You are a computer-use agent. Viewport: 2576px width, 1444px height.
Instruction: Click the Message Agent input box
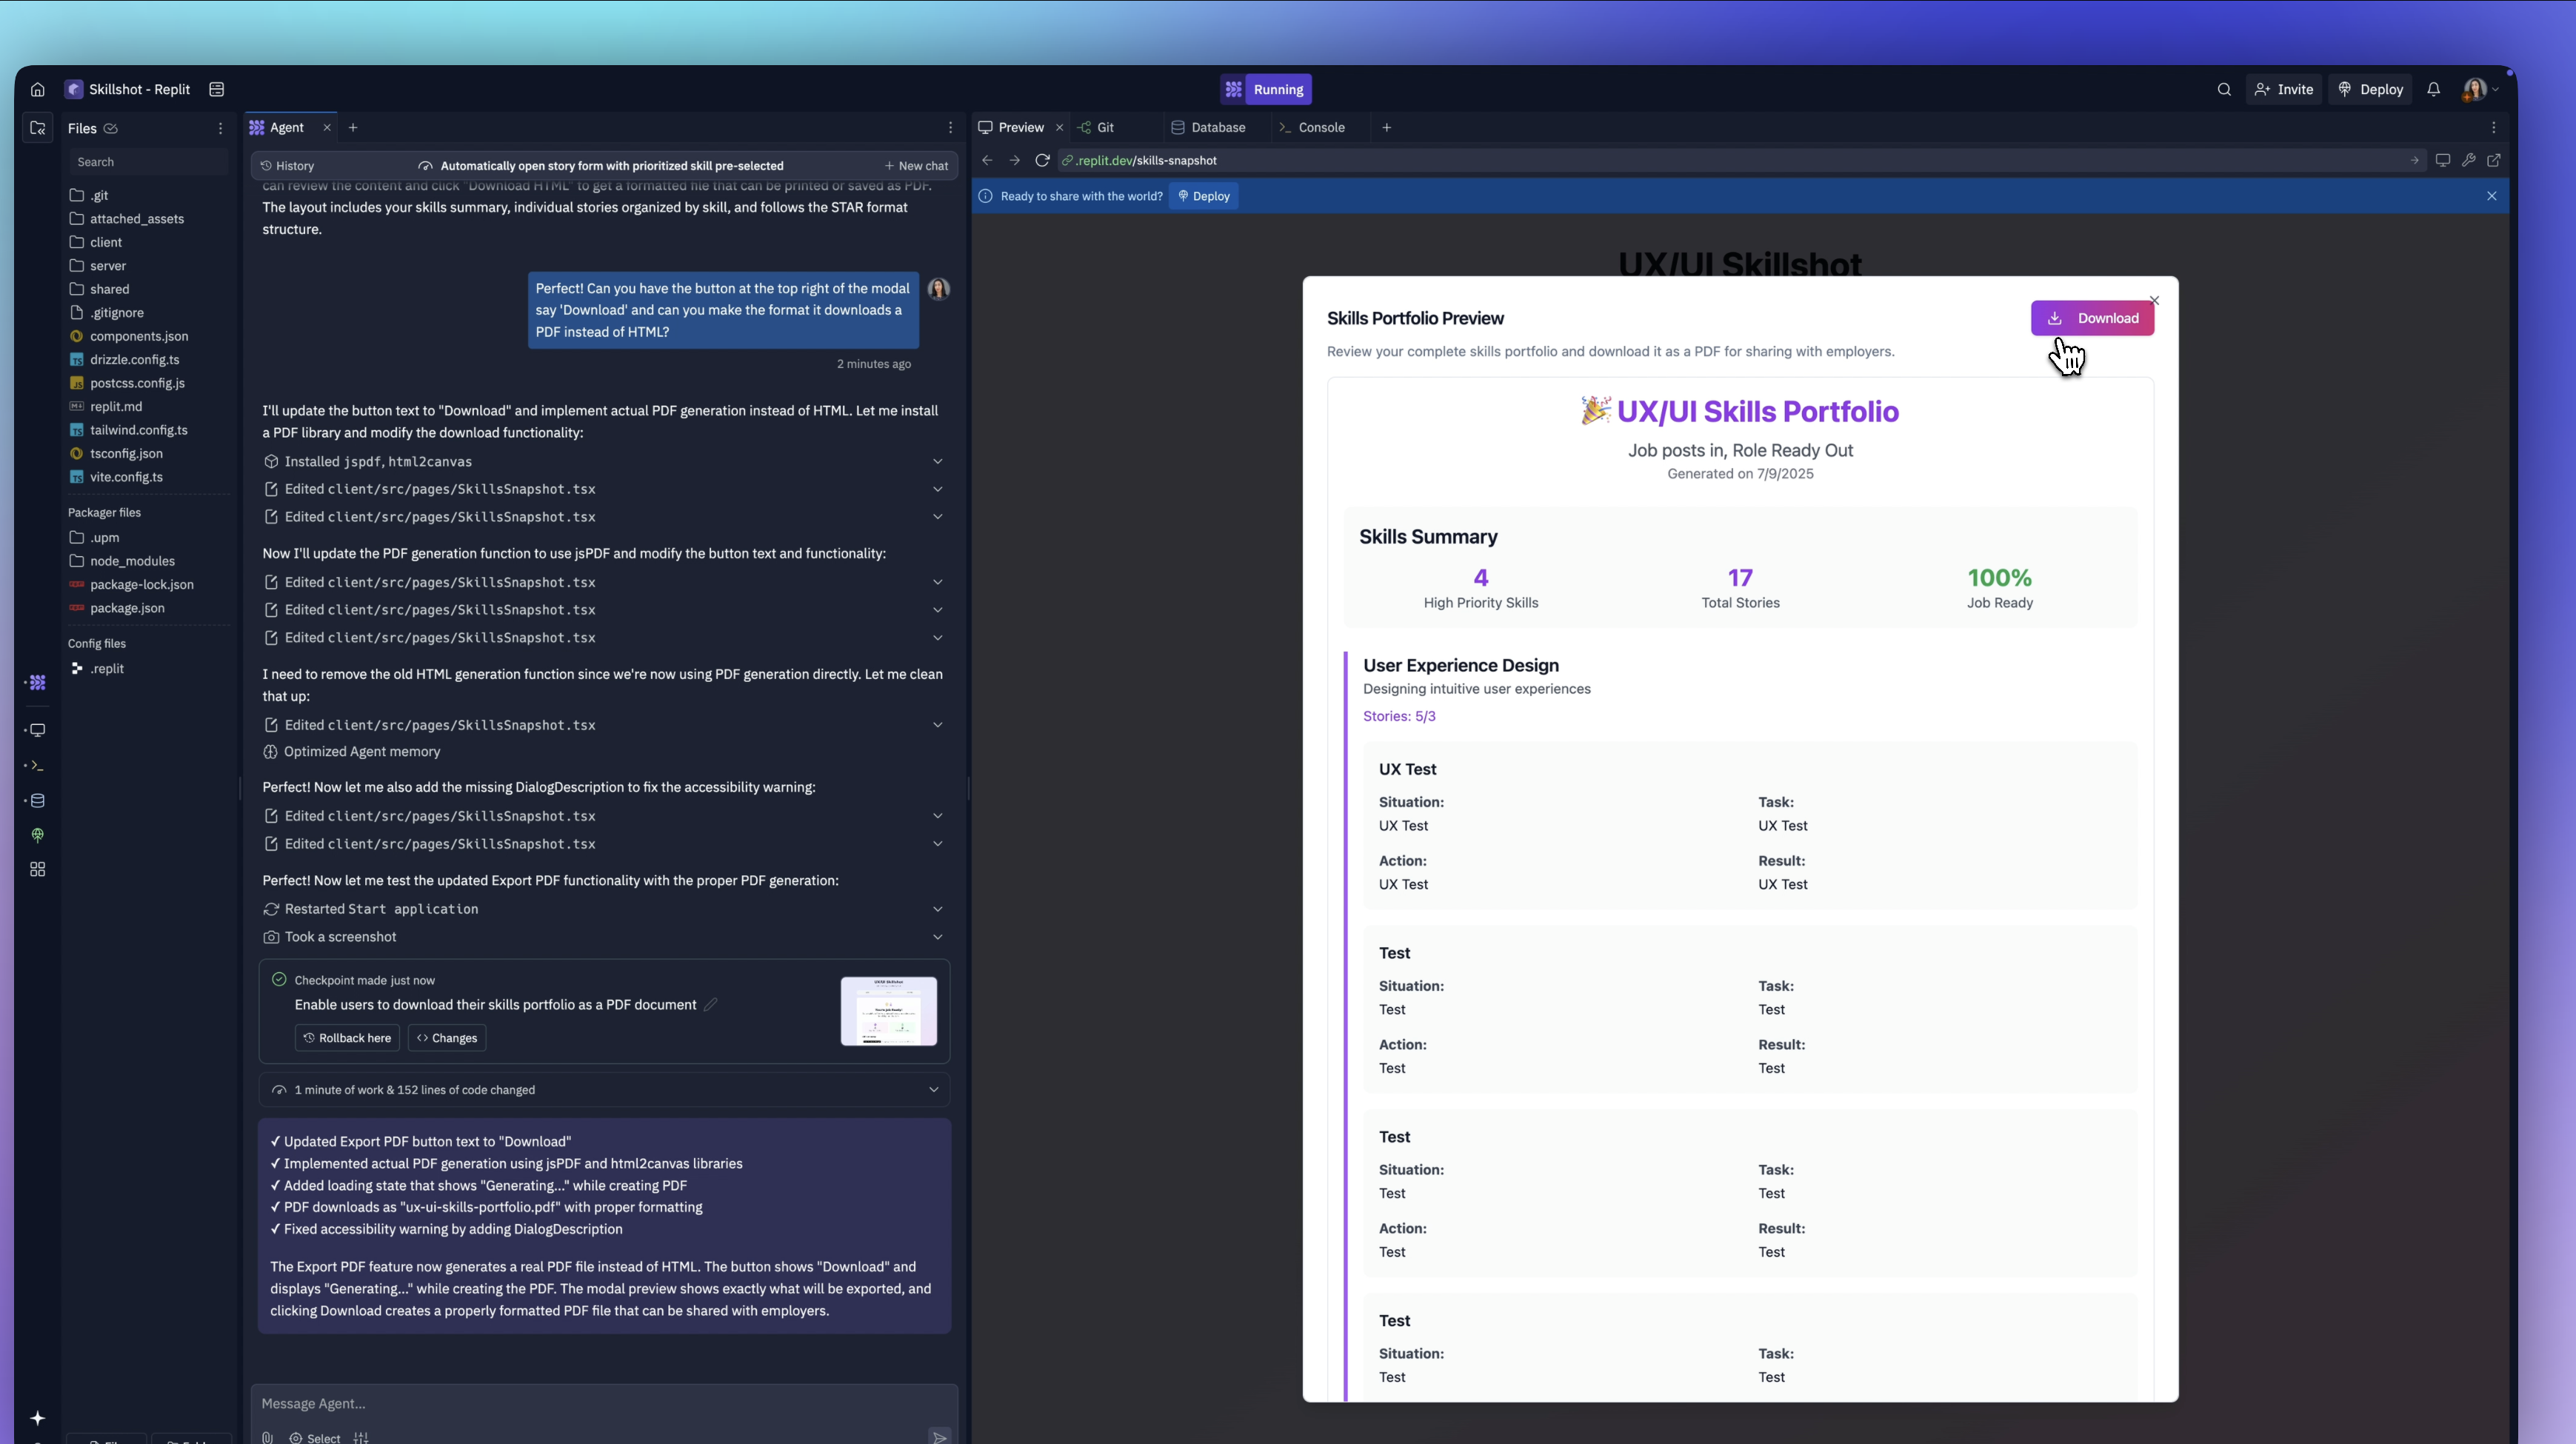click(x=604, y=1404)
